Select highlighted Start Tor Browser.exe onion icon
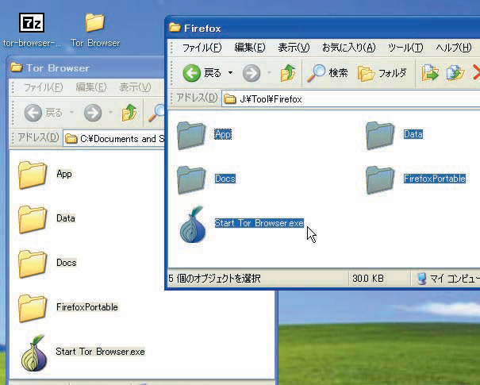 pos(192,225)
